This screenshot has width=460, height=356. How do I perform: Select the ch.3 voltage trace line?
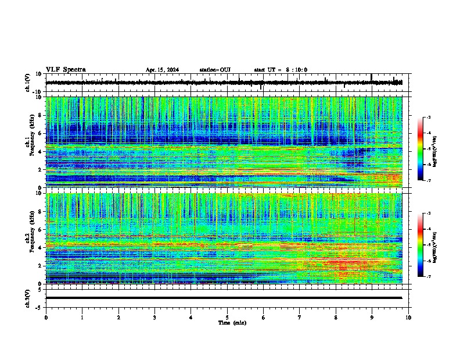coord(224,298)
